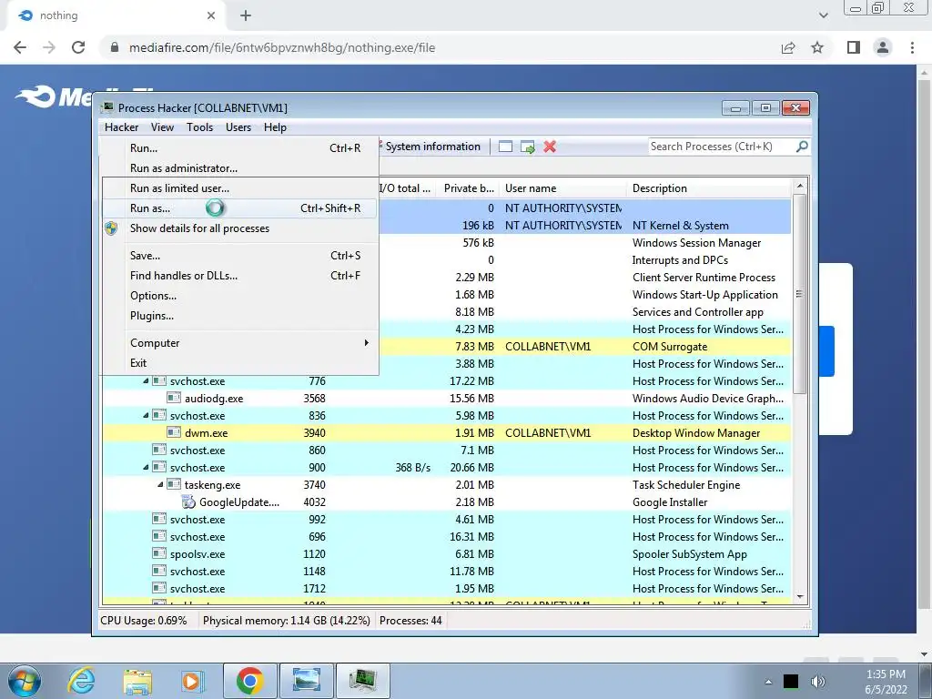Collapse the svchost.exe 900 tree node
The height and width of the screenshot is (699, 932).
(x=147, y=468)
